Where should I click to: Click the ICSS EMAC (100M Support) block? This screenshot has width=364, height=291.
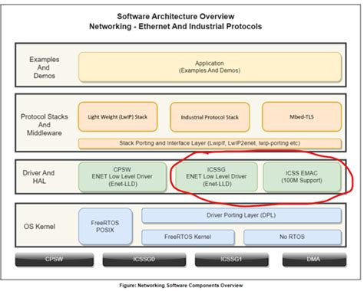(x=302, y=177)
